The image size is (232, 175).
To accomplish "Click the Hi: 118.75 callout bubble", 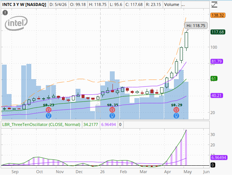I will click(x=196, y=26).
